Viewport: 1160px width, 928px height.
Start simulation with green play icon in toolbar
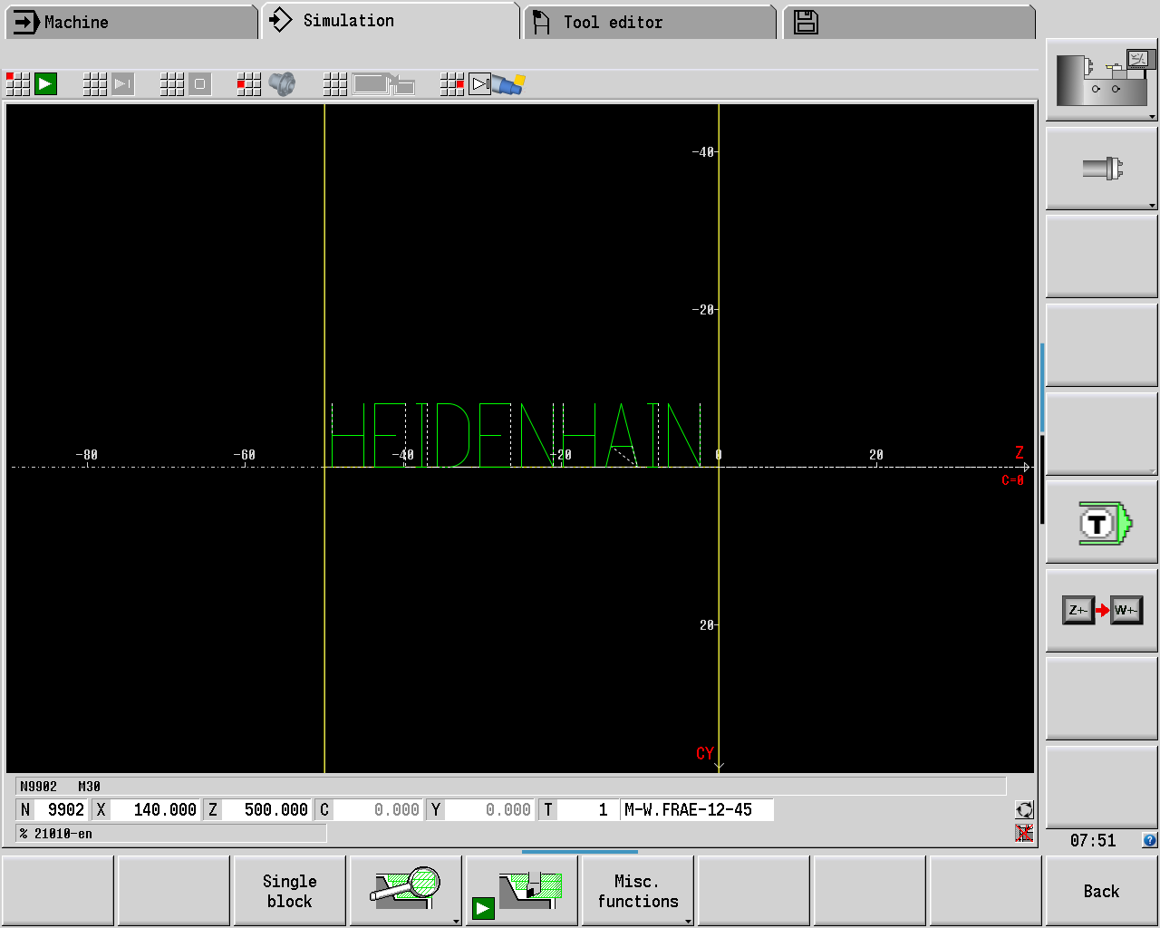46,84
